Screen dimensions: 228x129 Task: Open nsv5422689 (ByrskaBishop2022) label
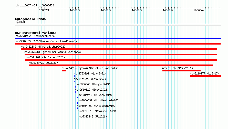click(43, 47)
